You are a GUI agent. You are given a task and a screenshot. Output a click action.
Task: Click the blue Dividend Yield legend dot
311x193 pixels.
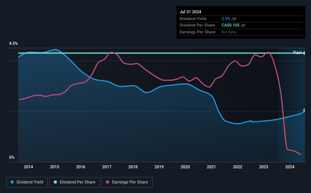tap(12, 182)
